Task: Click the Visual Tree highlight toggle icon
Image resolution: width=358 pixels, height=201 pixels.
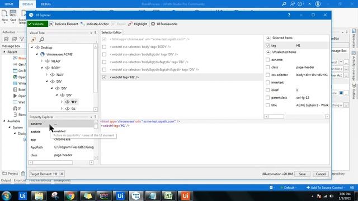Action: point(34,40)
